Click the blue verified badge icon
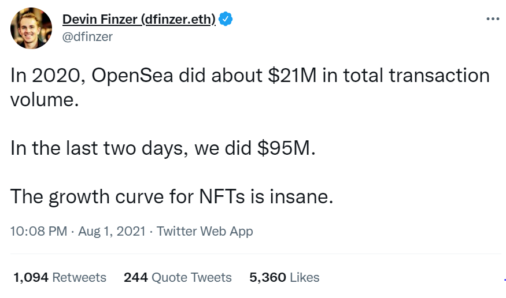Viewport: 506px width, 298px height. click(x=226, y=19)
